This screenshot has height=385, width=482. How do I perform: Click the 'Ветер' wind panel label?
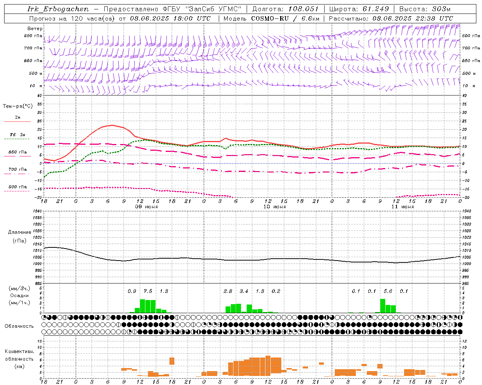(x=35, y=29)
